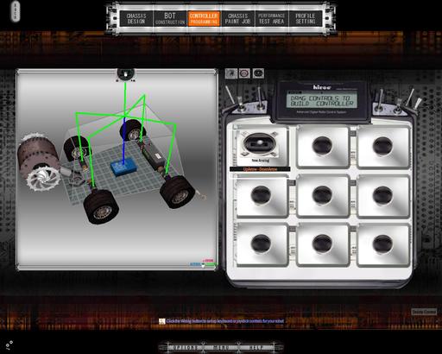Open the Chassis Design tab
Viewport: 442px width, 354px height.
click(136, 19)
